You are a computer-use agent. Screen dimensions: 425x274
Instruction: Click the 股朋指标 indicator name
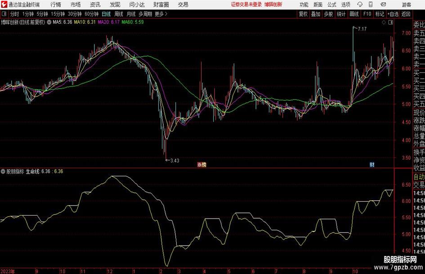15,171
